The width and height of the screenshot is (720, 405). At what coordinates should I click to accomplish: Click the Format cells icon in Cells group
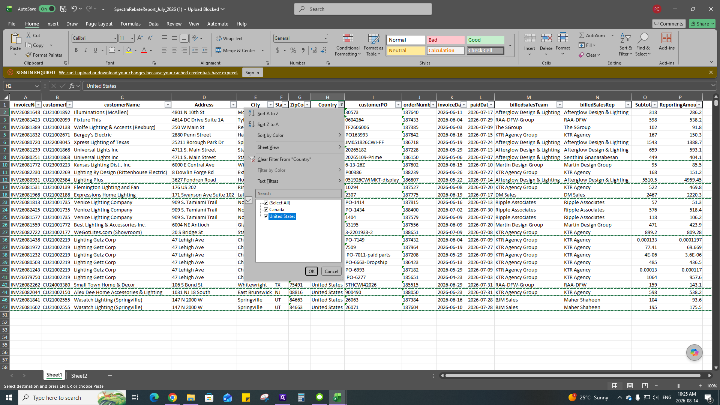562,39
